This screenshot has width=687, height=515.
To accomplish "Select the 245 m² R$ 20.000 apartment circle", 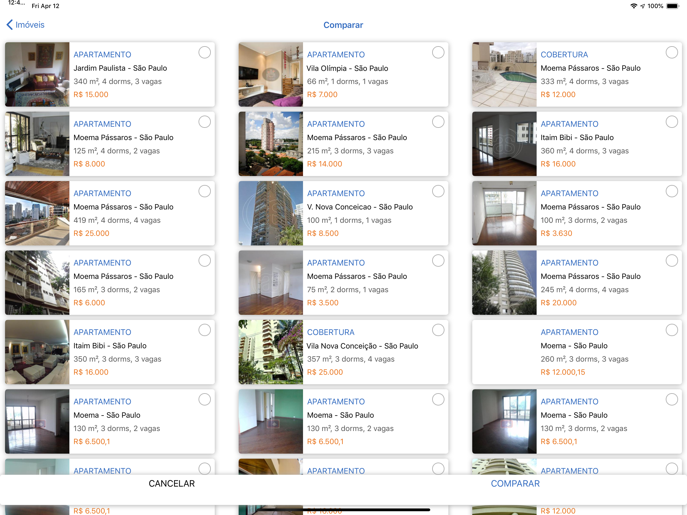I will [x=672, y=261].
